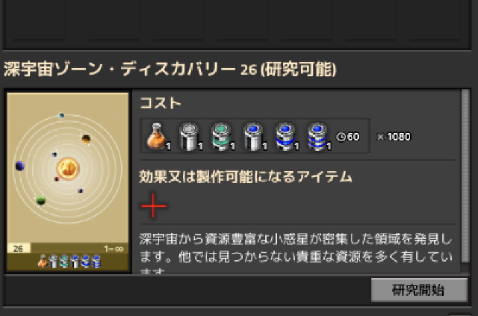478x316 pixels.
Task: Click the clock icon showing 60 seconds
Action: point(341,137)
